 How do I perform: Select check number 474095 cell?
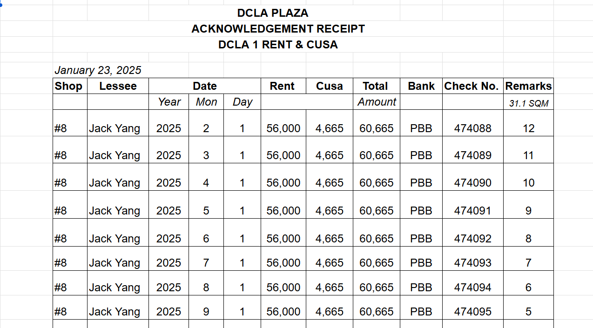pyautogui.click(x=472, y=312)
